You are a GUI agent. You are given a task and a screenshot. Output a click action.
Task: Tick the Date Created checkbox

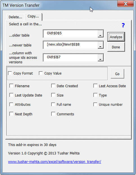click(53, 86)
